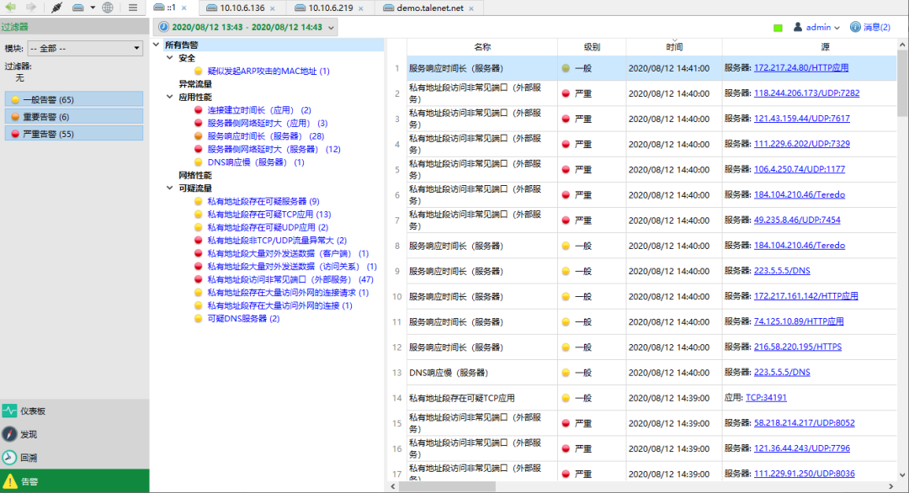Toggle the 一般告警 (65) filter
909x493 pixels.
74,100
